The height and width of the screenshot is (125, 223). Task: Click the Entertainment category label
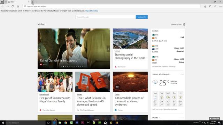click(x=44, y=94)
